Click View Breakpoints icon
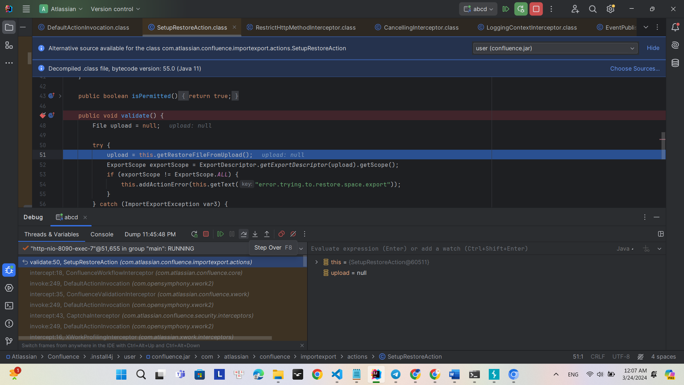Viewport: 684px width, 385px height. coord(281,234)
